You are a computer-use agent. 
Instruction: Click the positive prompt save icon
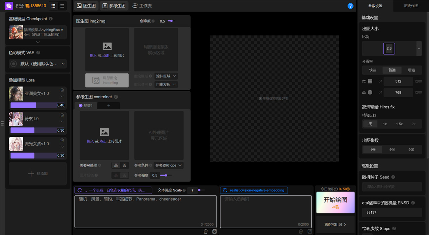point(214,231)
